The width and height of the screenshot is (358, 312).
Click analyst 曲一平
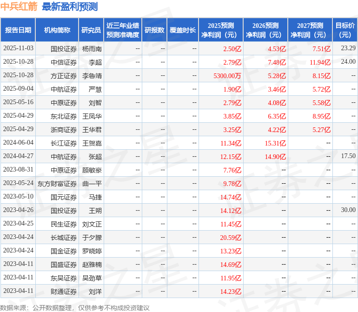pos(92,184)
